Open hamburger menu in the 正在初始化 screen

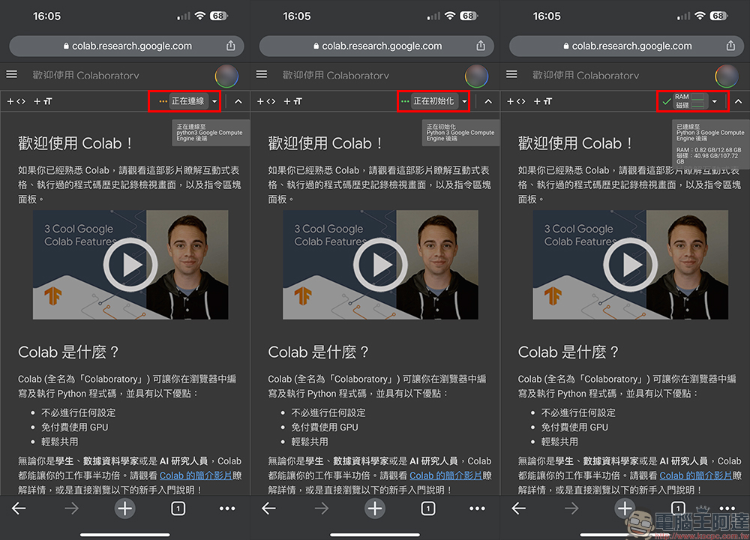pyautogui.click(x=262, y=74)
